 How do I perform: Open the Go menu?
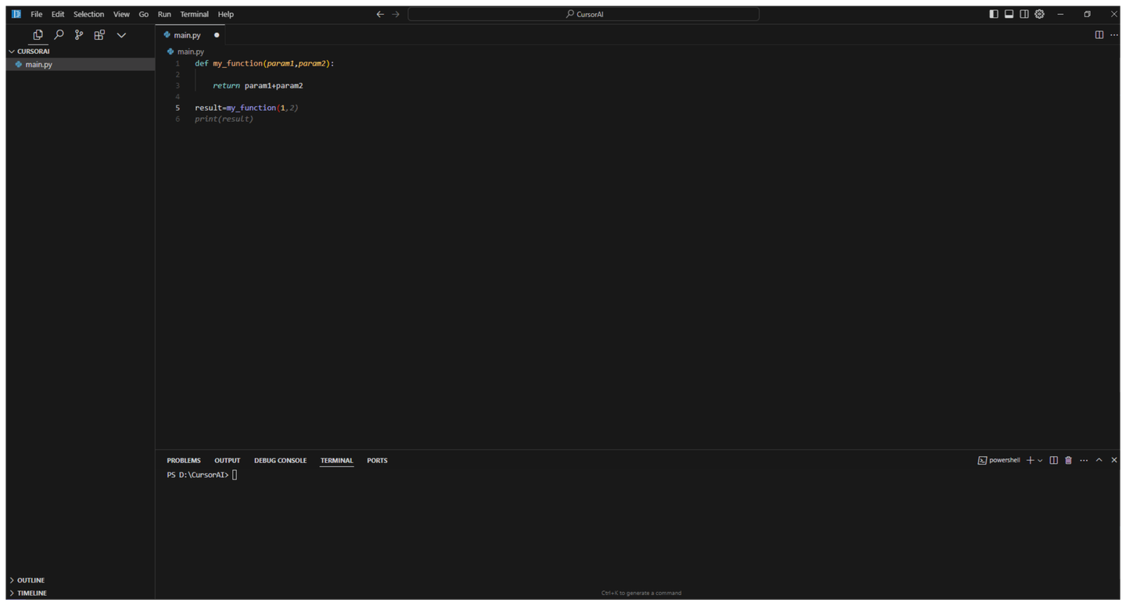(x=143, y=14)
